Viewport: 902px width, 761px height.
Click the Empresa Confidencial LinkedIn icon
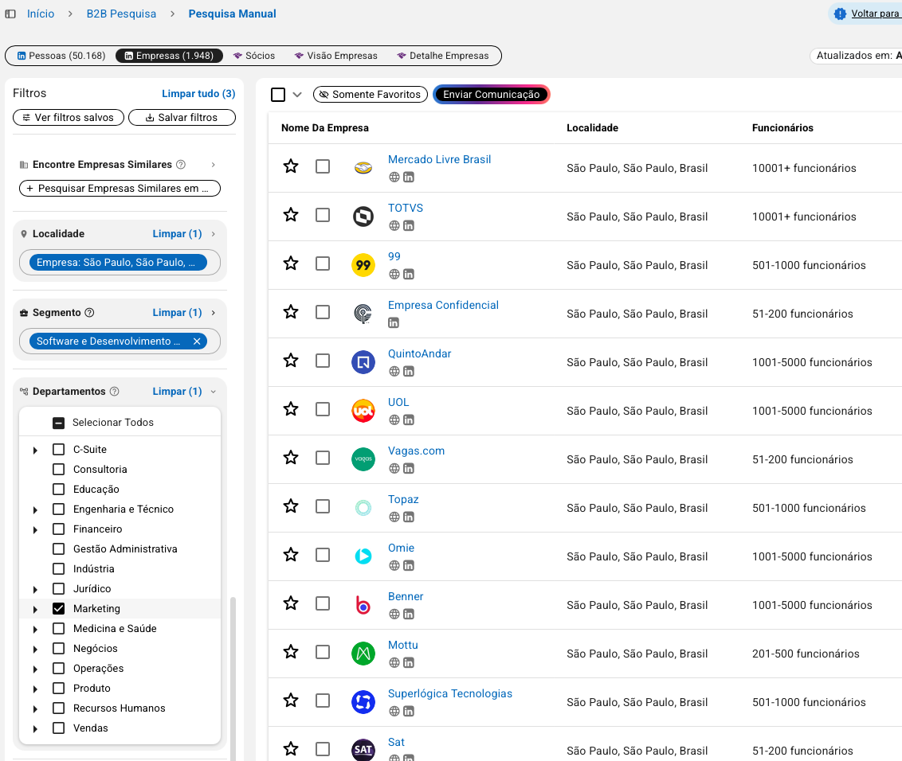pyautogui.click(x=394, y=323)
